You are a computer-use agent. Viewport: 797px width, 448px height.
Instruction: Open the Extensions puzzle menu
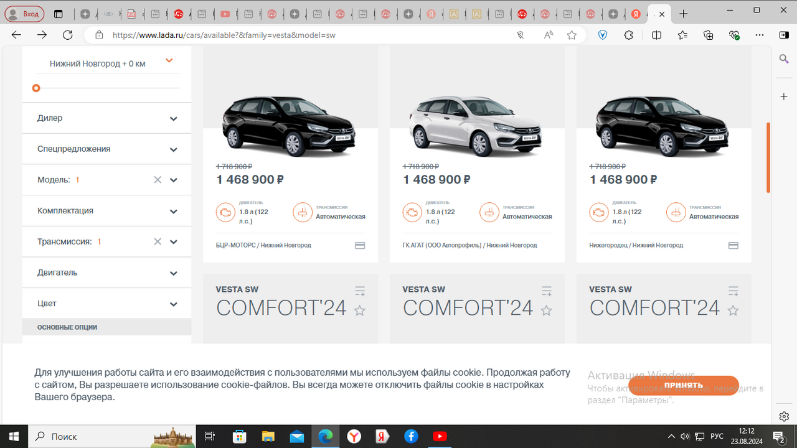629,35
